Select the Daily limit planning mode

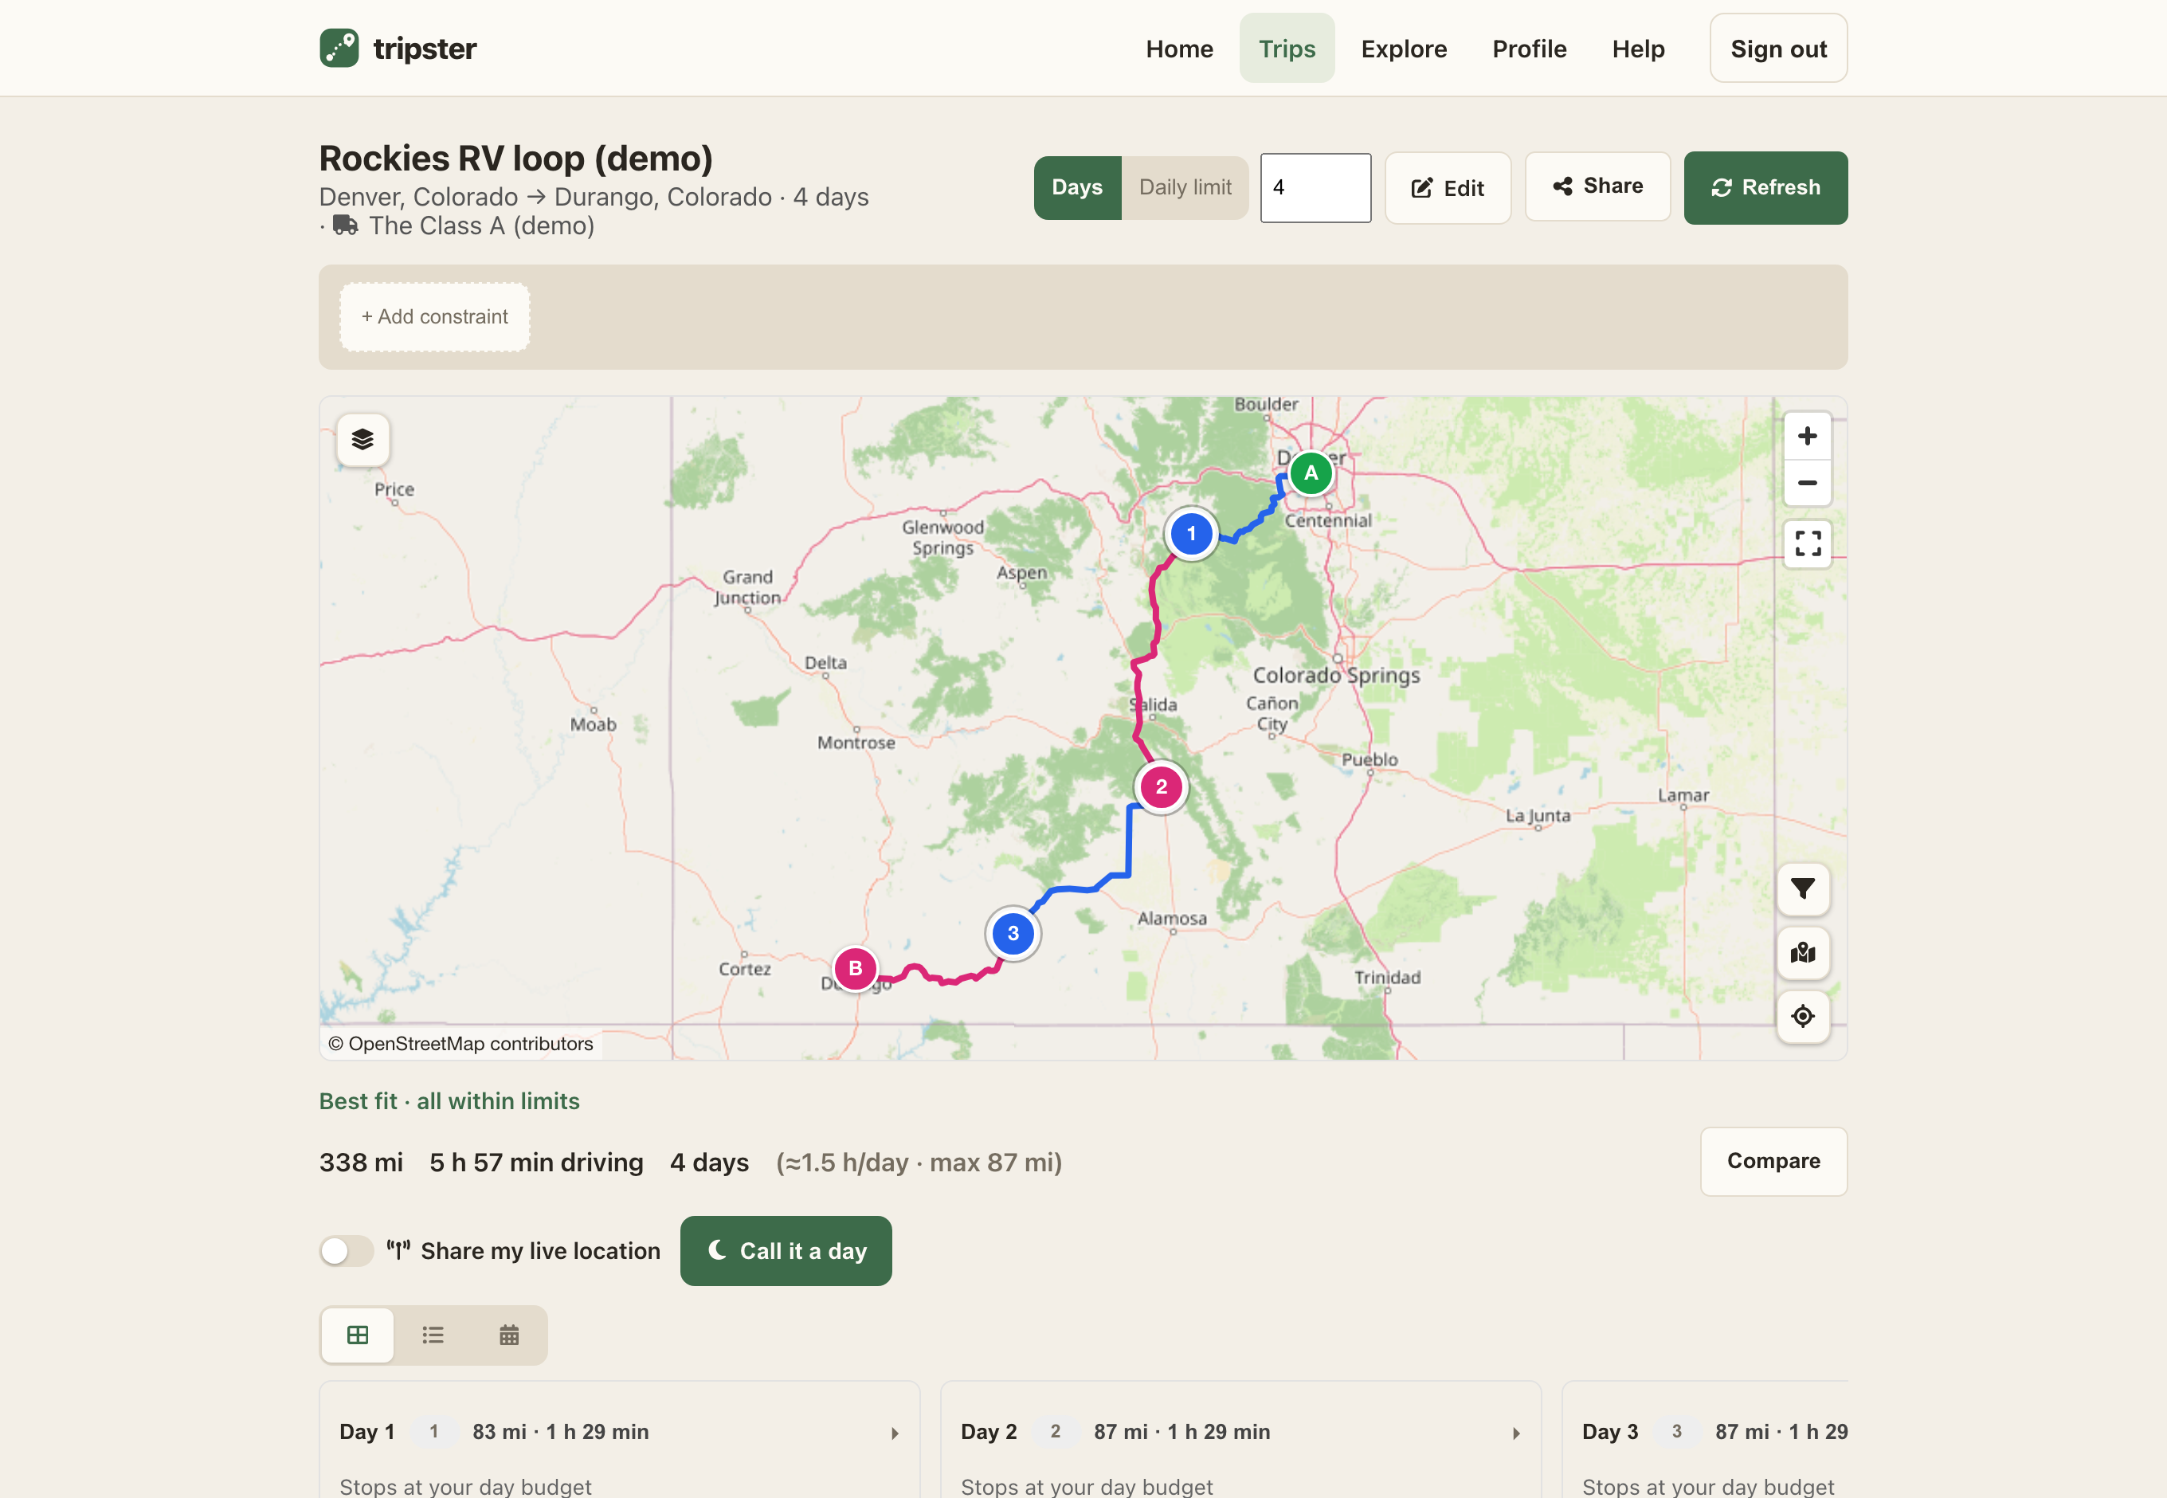click(x=1185, y=188)
